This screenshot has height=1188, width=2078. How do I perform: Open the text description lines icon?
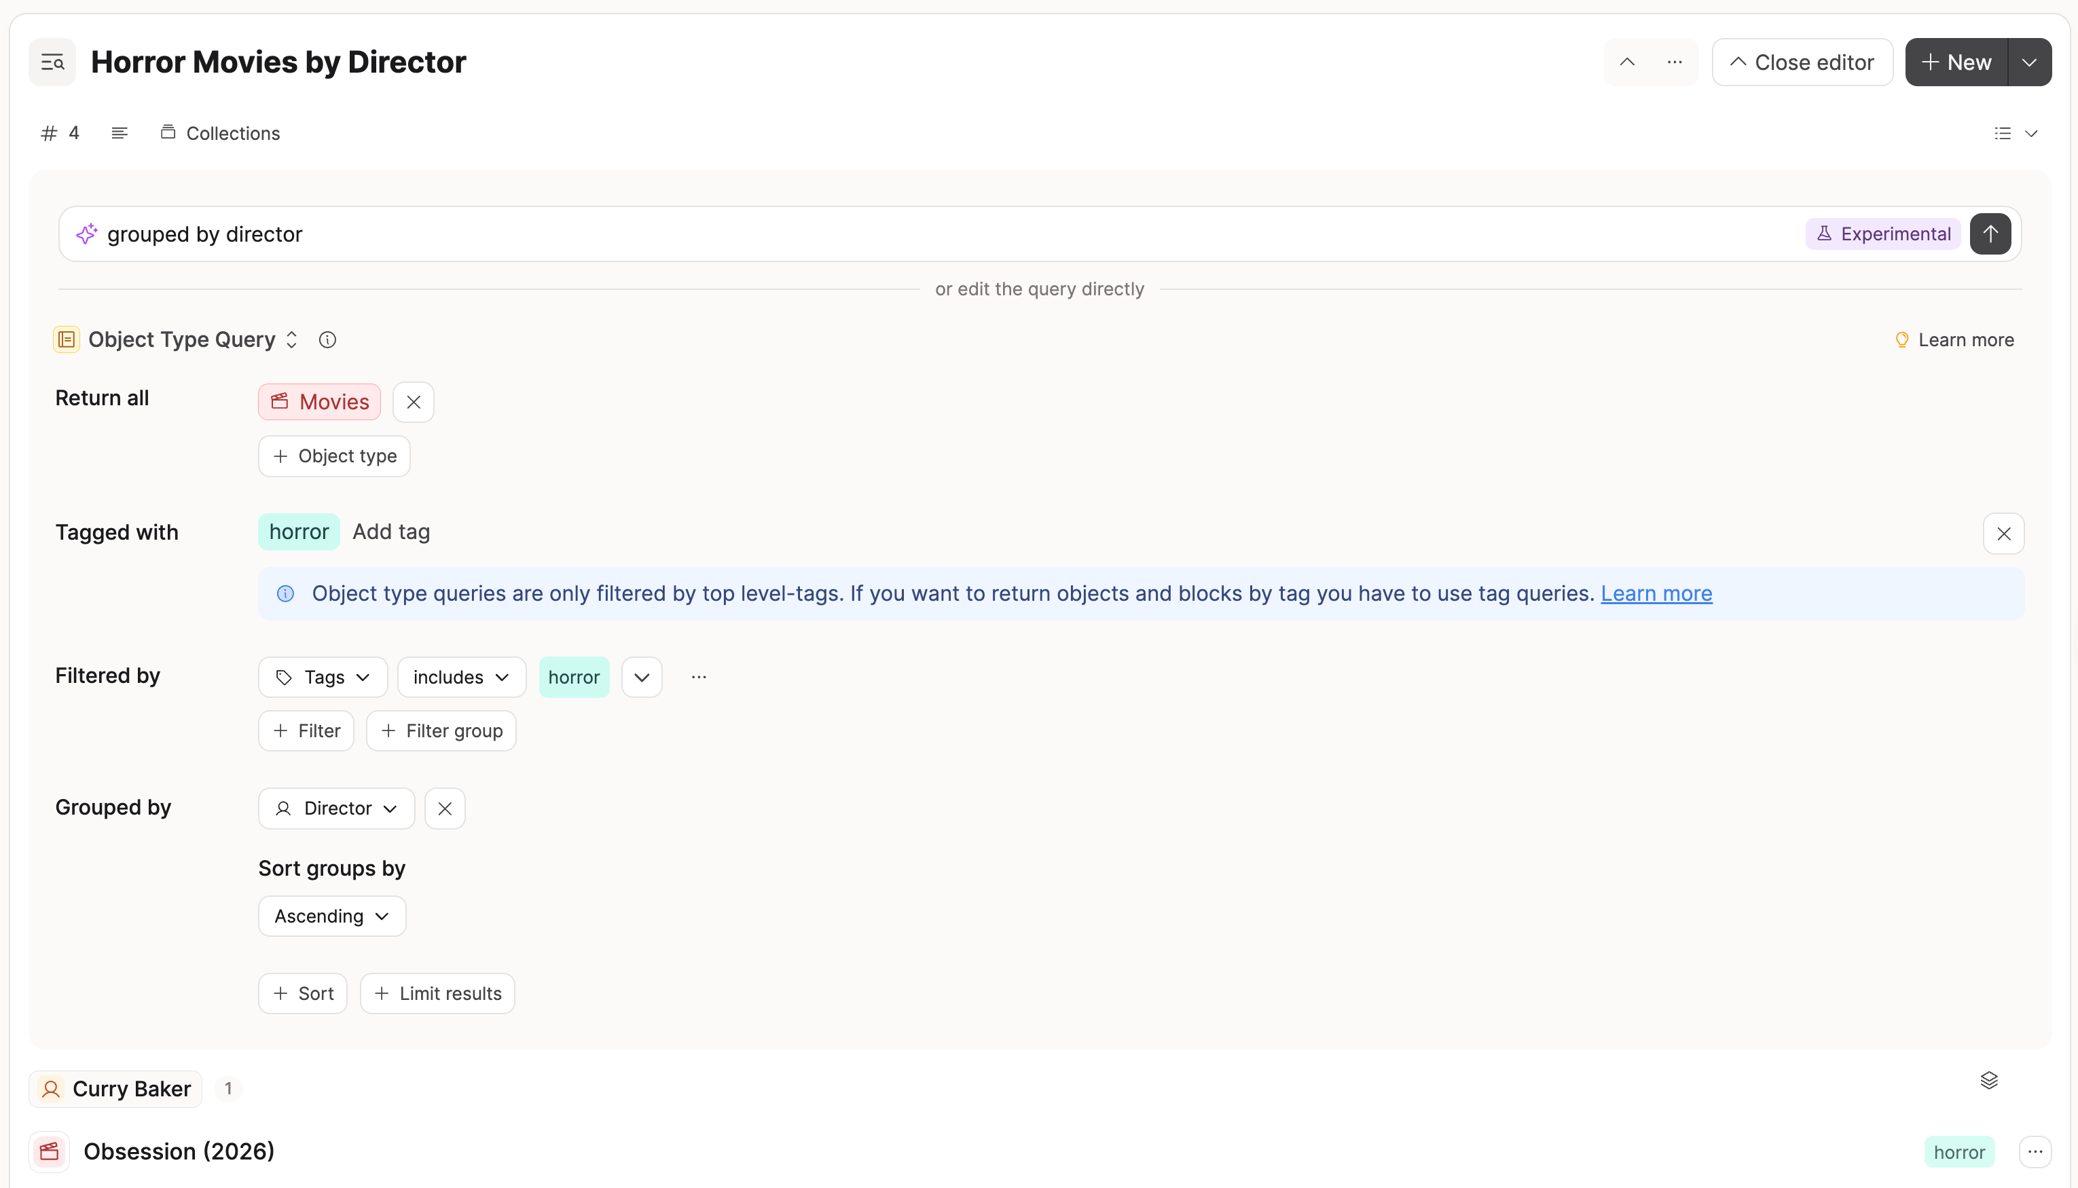[119, 133]
